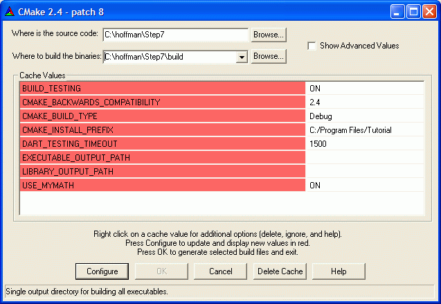Select the CMAKE_BACKWARDS_COMPATIBILITY row
This screenshot has width=441, height=304.
[162, 102]
